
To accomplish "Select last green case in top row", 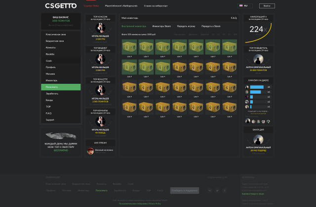I will 229,47.
